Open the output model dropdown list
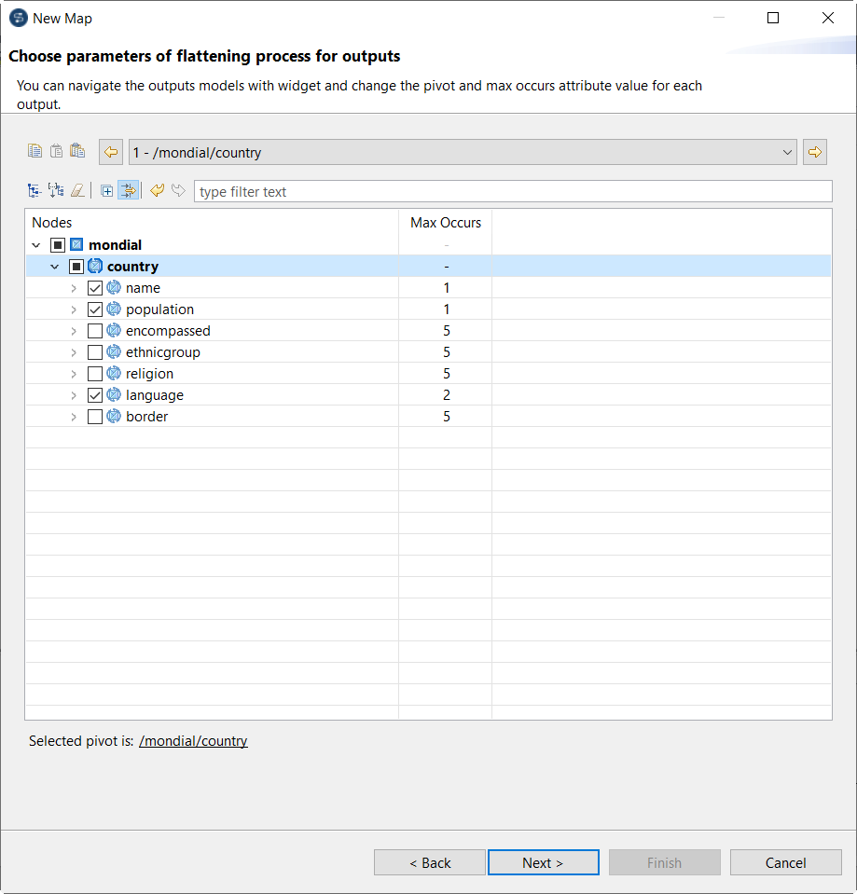 tap(788, 152)
